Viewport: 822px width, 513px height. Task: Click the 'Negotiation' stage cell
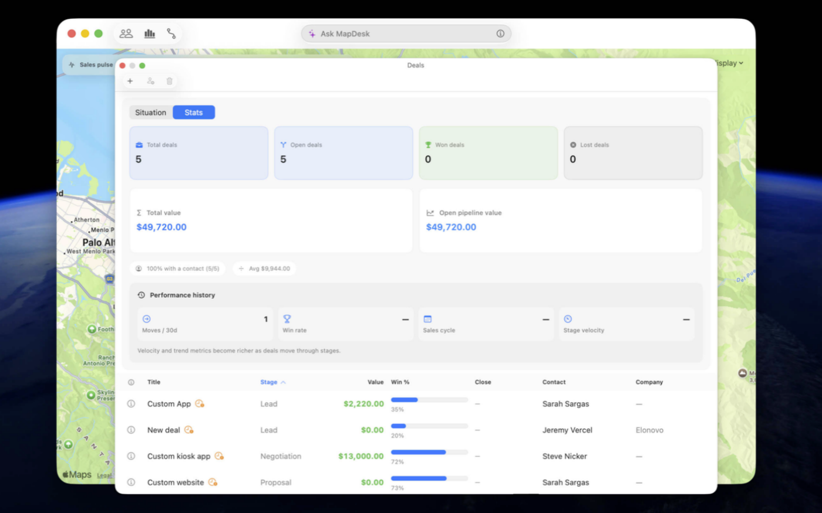(281, 456)
